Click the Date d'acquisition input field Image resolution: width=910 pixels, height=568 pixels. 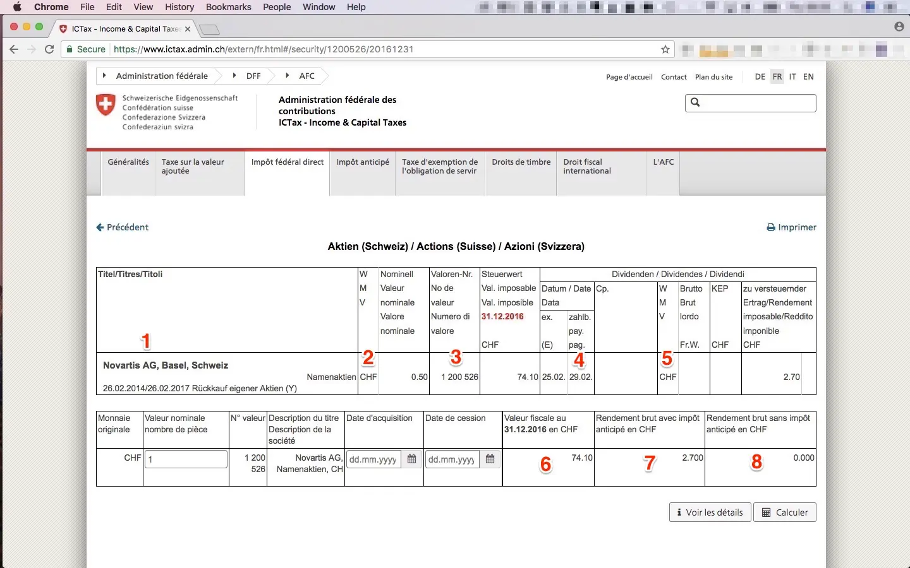click(373, 459)
